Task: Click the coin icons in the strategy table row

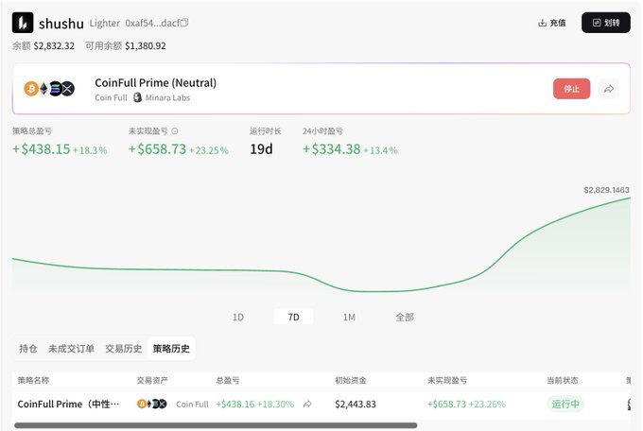Action: (151, 404)
